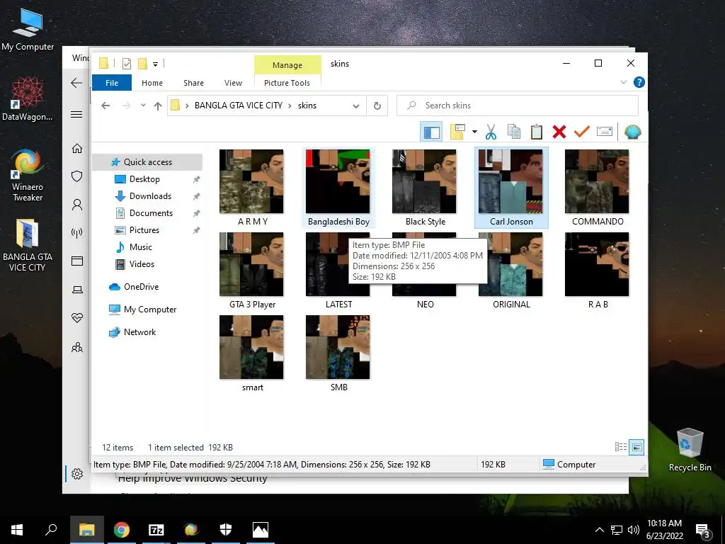Viewport: 725px width, 544px height.
Task: Open Pictures in navigation pane
Action: coord(144,230)
